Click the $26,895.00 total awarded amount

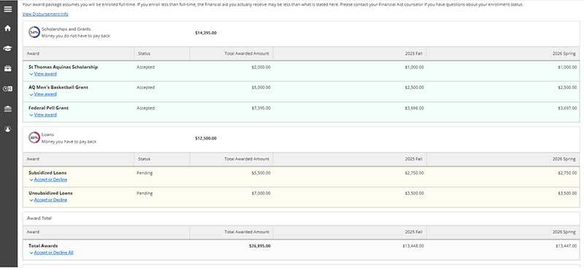click(x=260, y=246)
